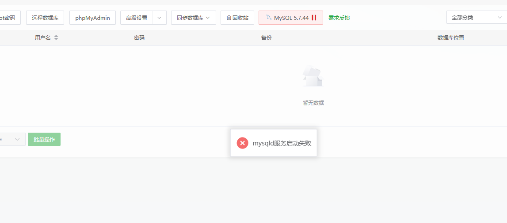Expand the 高级设置 dropdown arrow
The width and height of the screenshot is (507, 223).
tap(160, 18)
